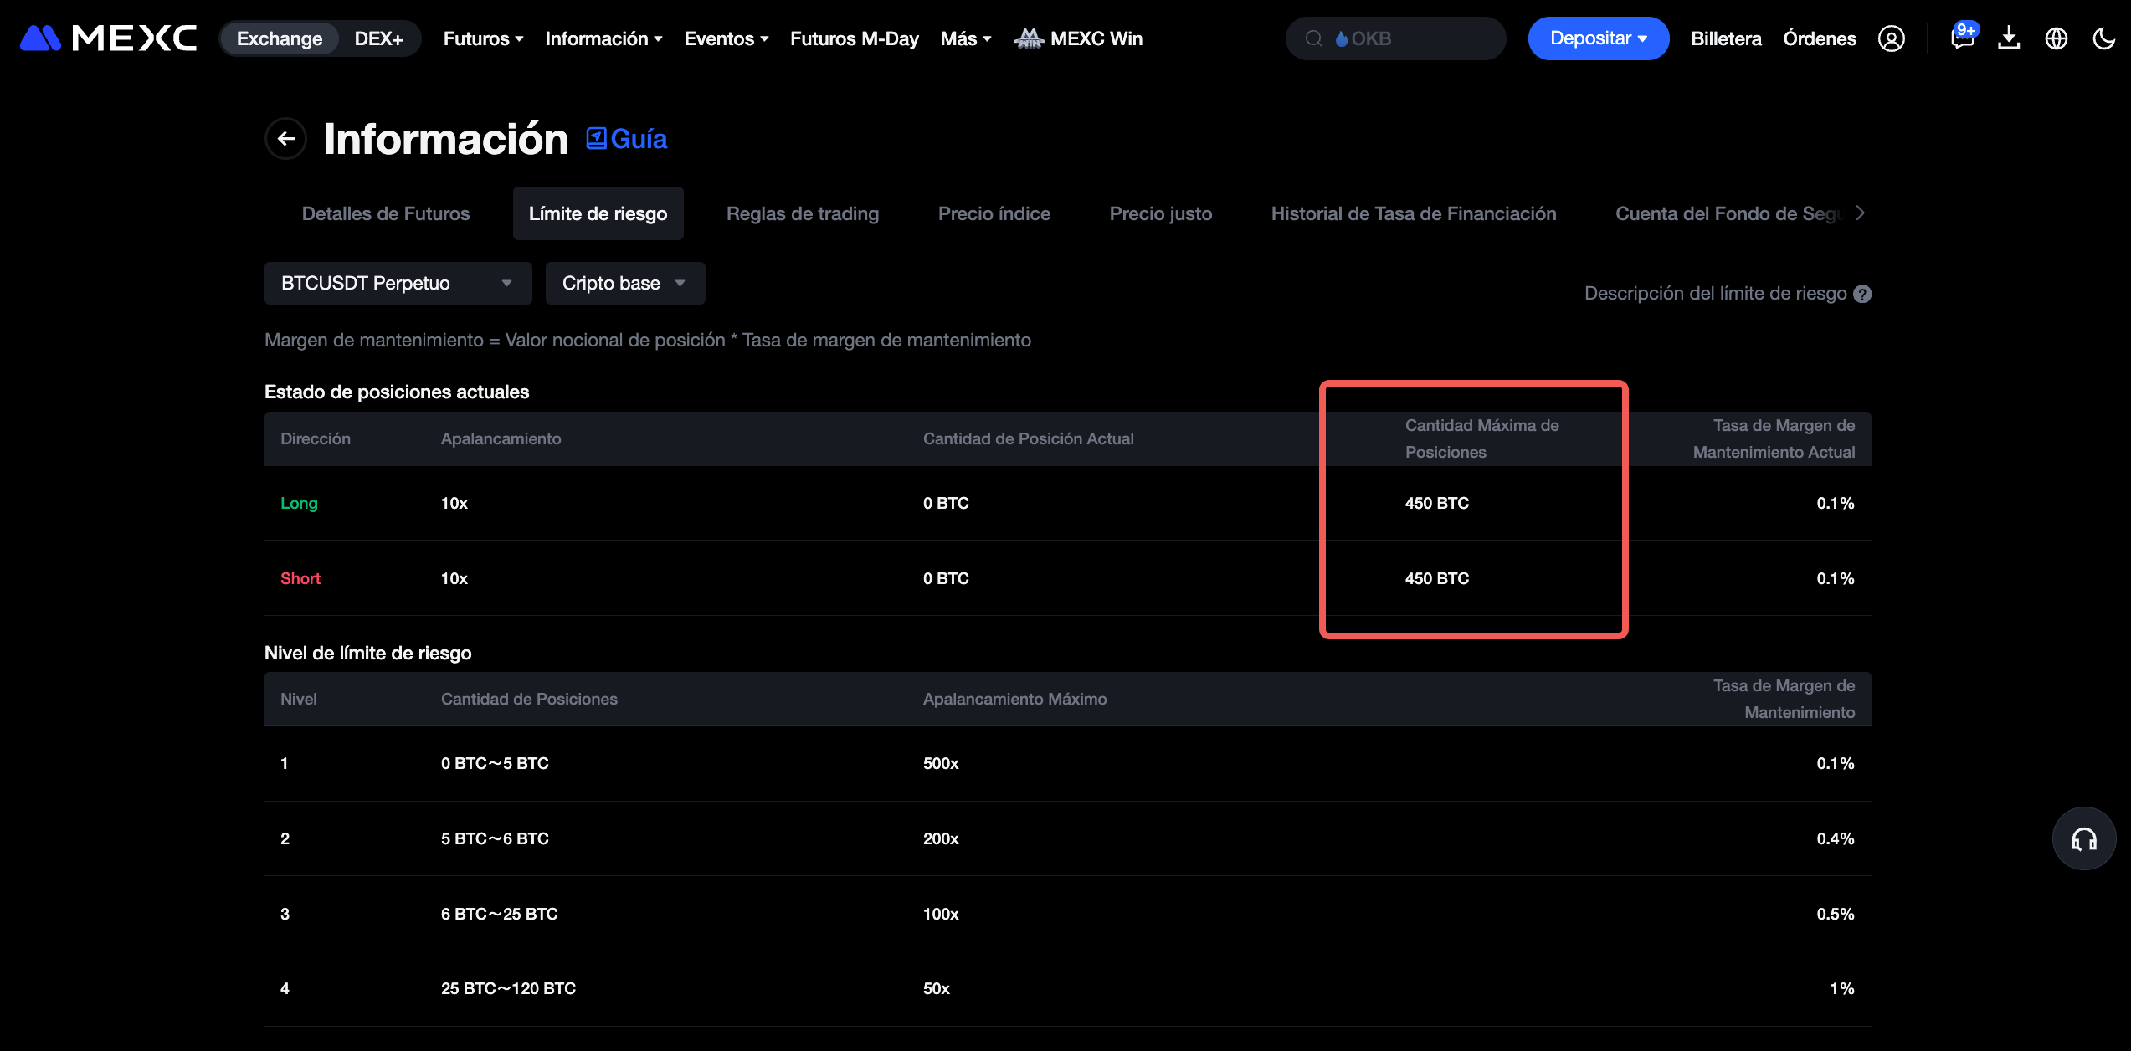Open the Cripto base dropdown

(x=624, y=283)
